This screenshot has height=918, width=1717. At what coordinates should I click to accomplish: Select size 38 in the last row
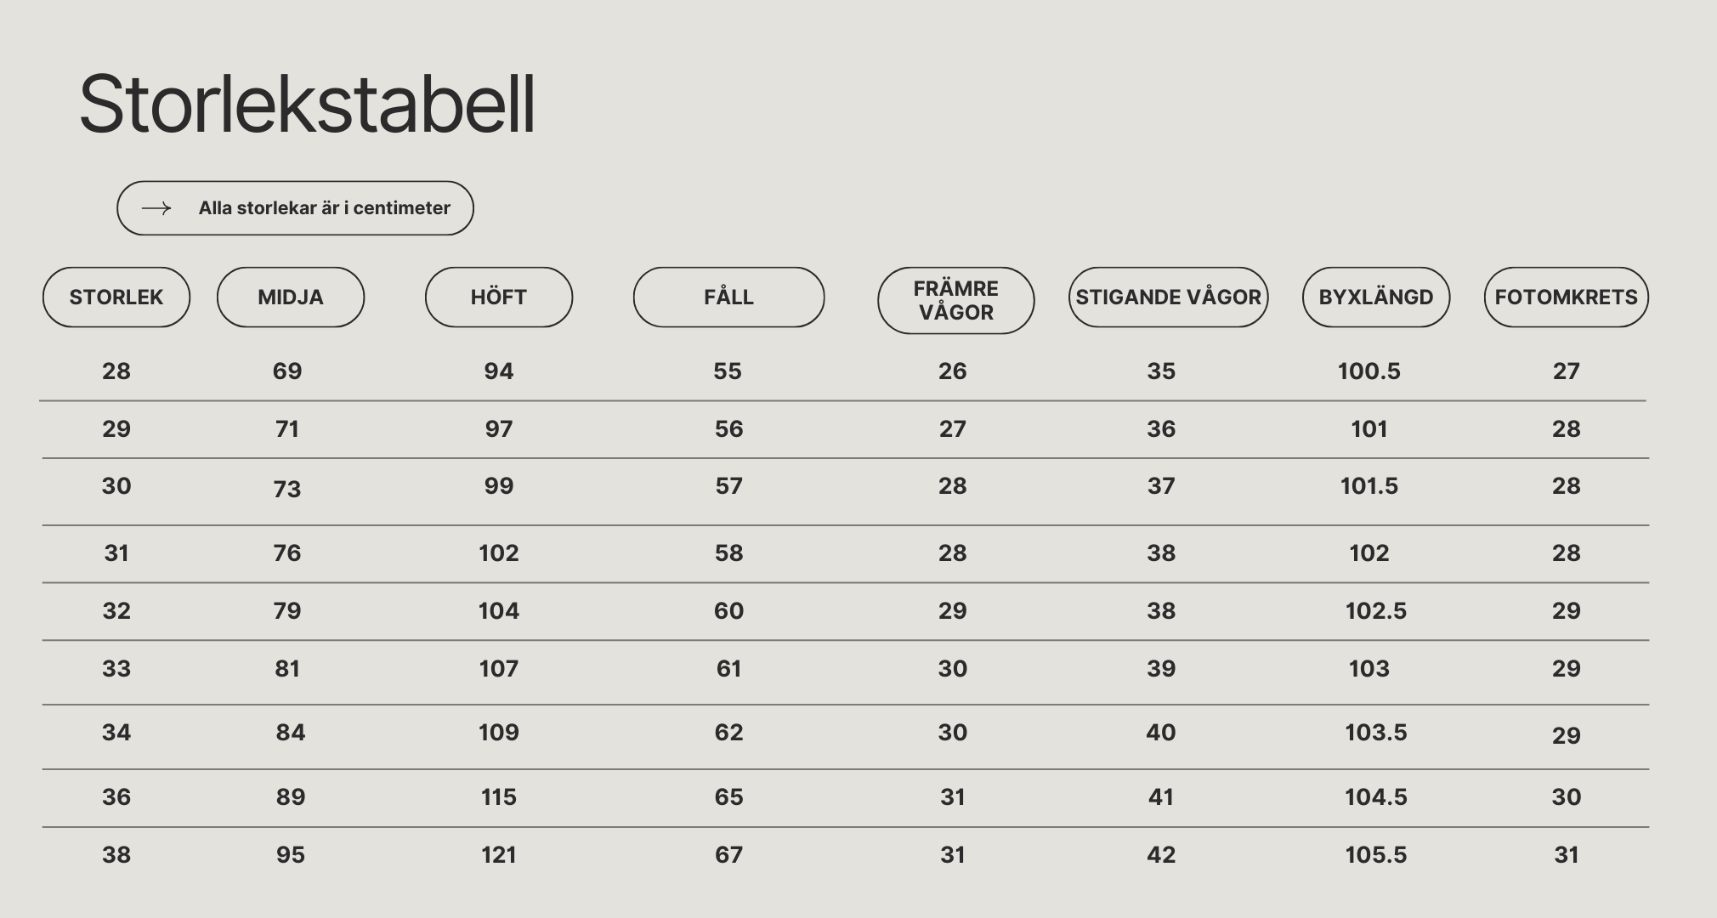point(116,855)
